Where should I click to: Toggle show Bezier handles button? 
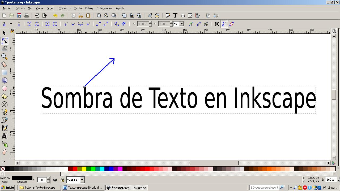pyautogui.click(x=224, y=24)
